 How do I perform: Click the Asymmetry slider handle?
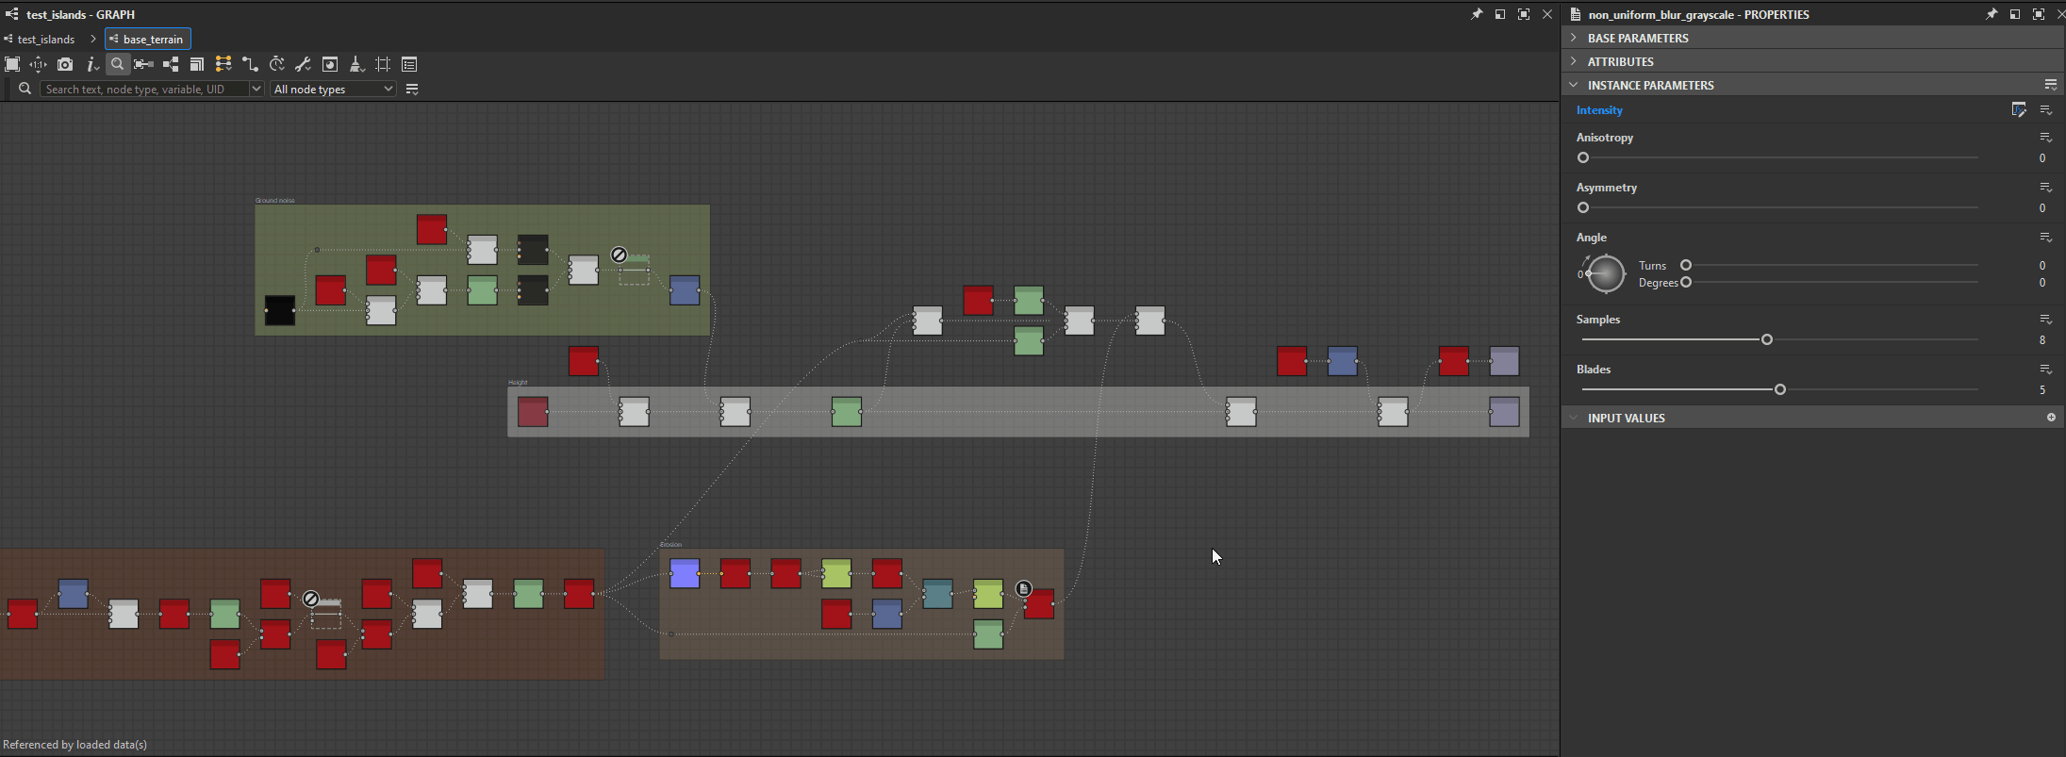coord(1583,208)
